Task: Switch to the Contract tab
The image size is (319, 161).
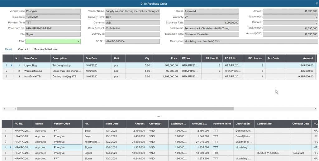Action: click(23, 49)
